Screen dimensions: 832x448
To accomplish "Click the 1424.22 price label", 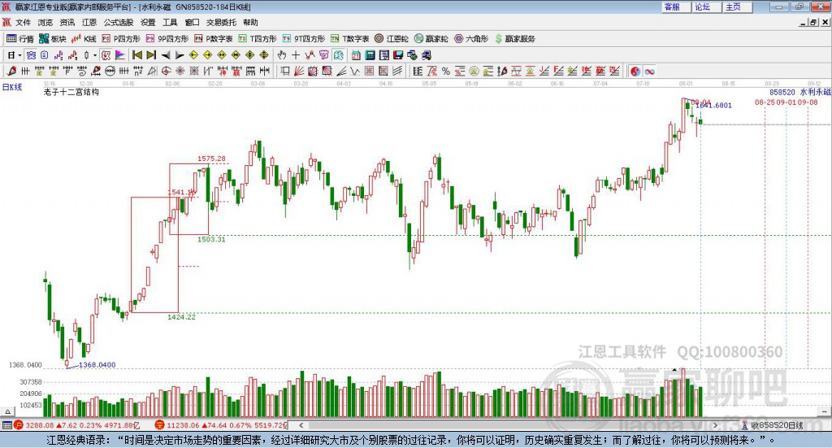I will (181, 317).
